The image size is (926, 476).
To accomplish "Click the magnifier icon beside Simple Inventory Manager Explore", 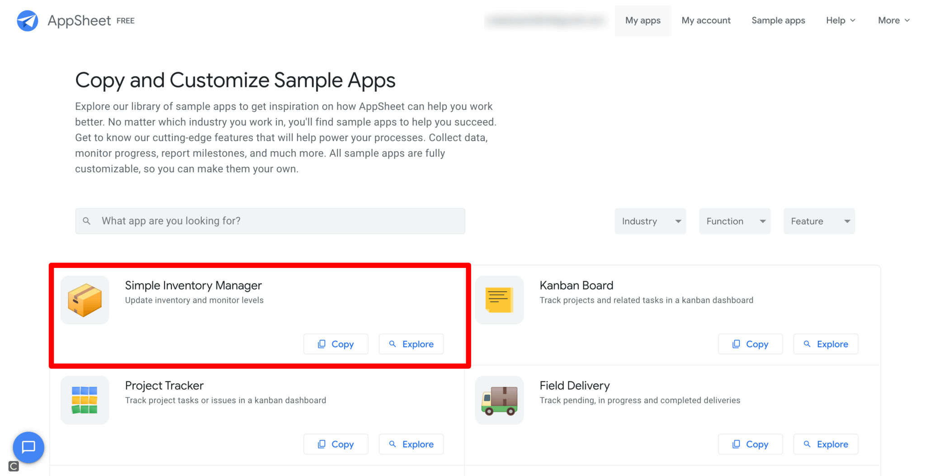I will pyautogui.click(x=392, y=344).
